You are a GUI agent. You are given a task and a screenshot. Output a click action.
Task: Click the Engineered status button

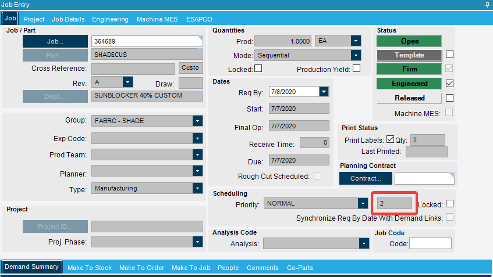tap(409, 84)
